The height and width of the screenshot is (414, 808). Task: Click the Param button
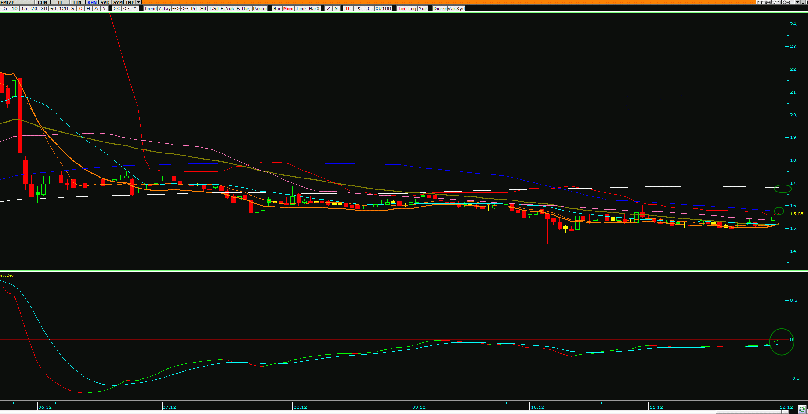260,8
